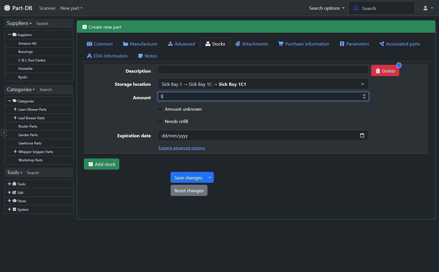Click the Reset changes button
The width and height of the screenshot is (439, 272).
tap(189, 190)
